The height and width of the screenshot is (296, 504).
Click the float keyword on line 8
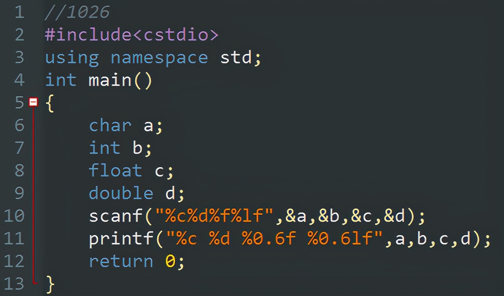115,171
